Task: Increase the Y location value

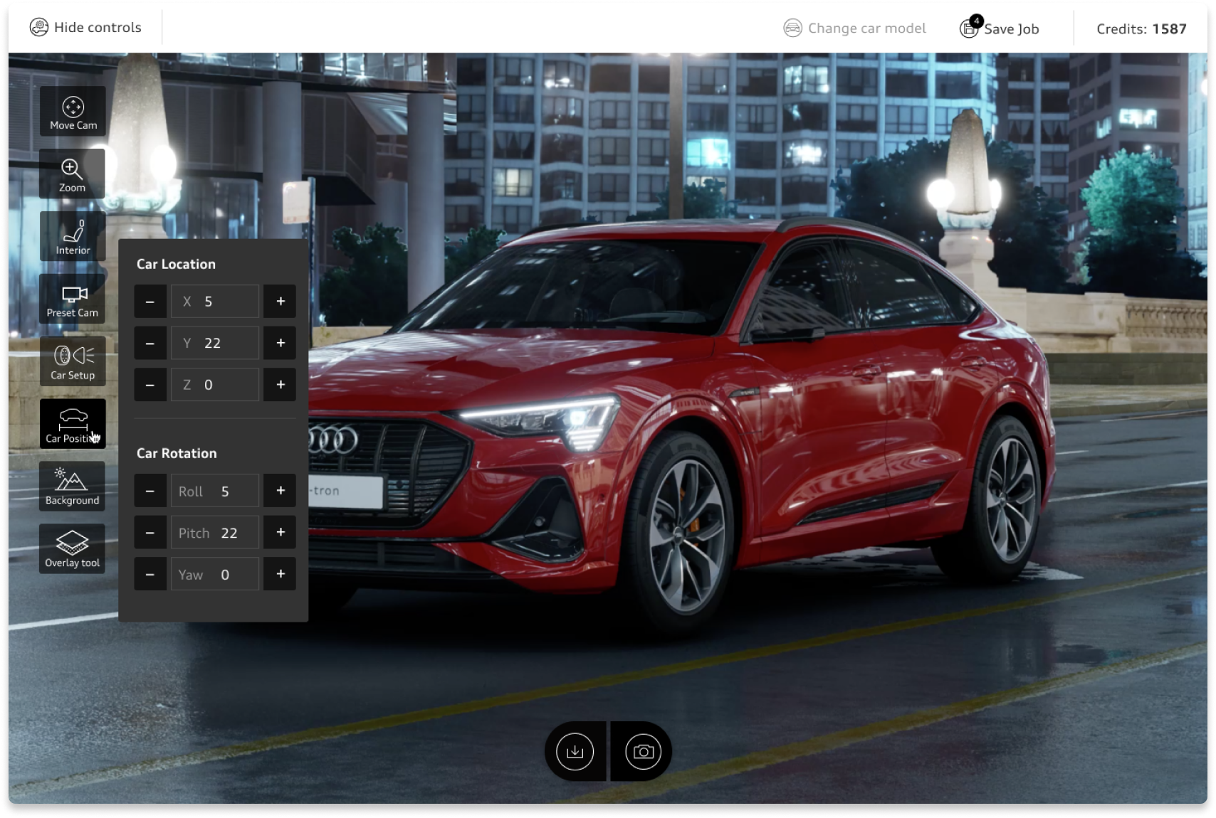Action: pos(281,344)
